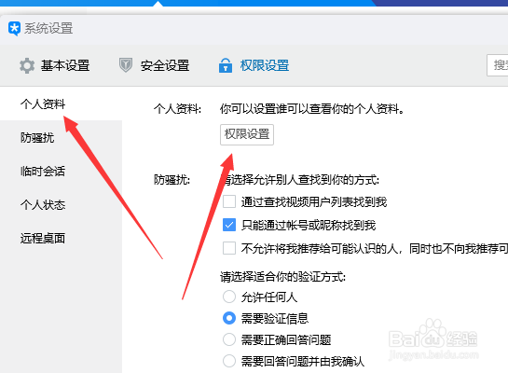The width and height of the screenshot is (508, 373).
Task: Click text 你可以设置谁可以查看你的个人资料。
Action: pos(312,109)
